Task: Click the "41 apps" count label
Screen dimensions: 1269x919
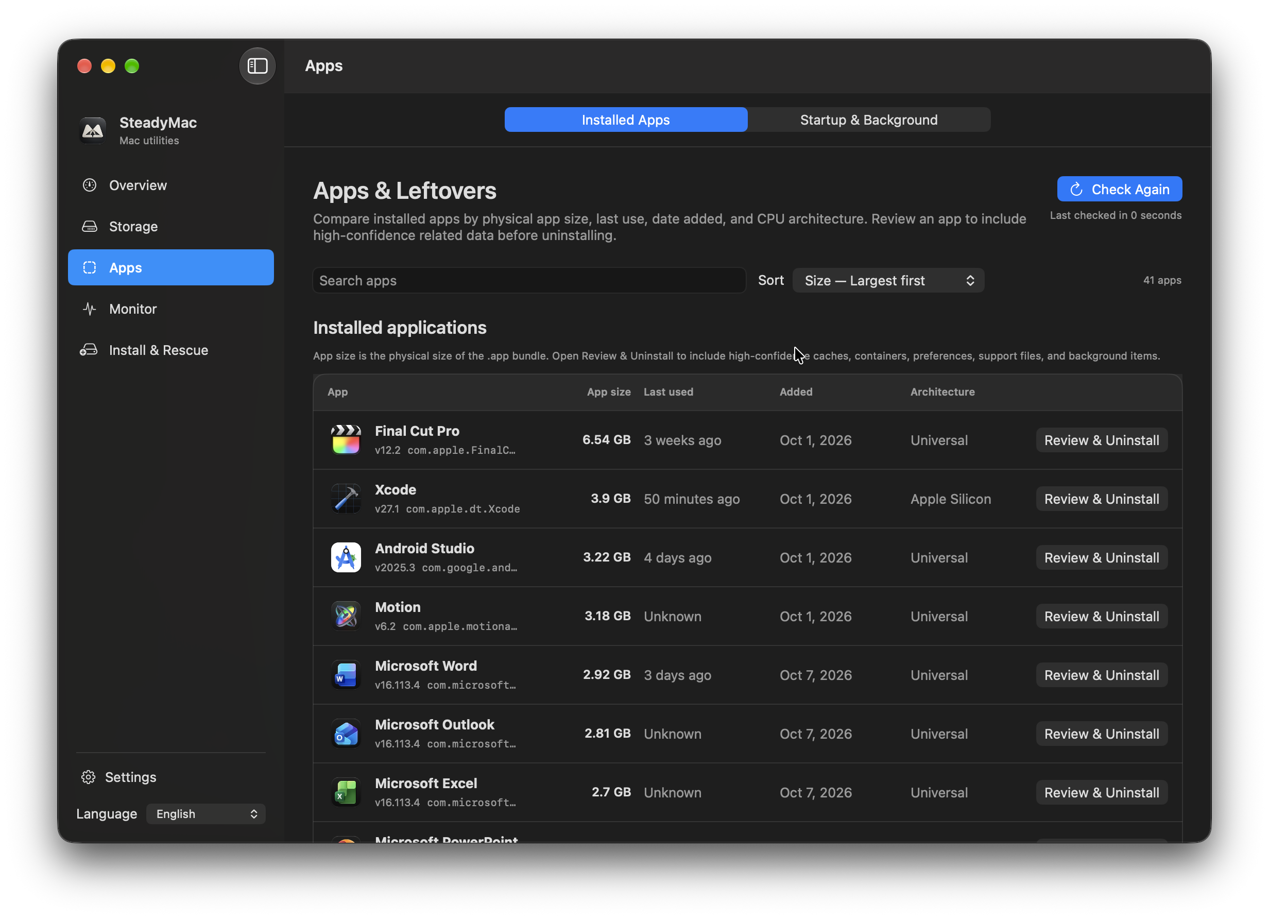Action: pyautogui.click(x=1161, y=280)
